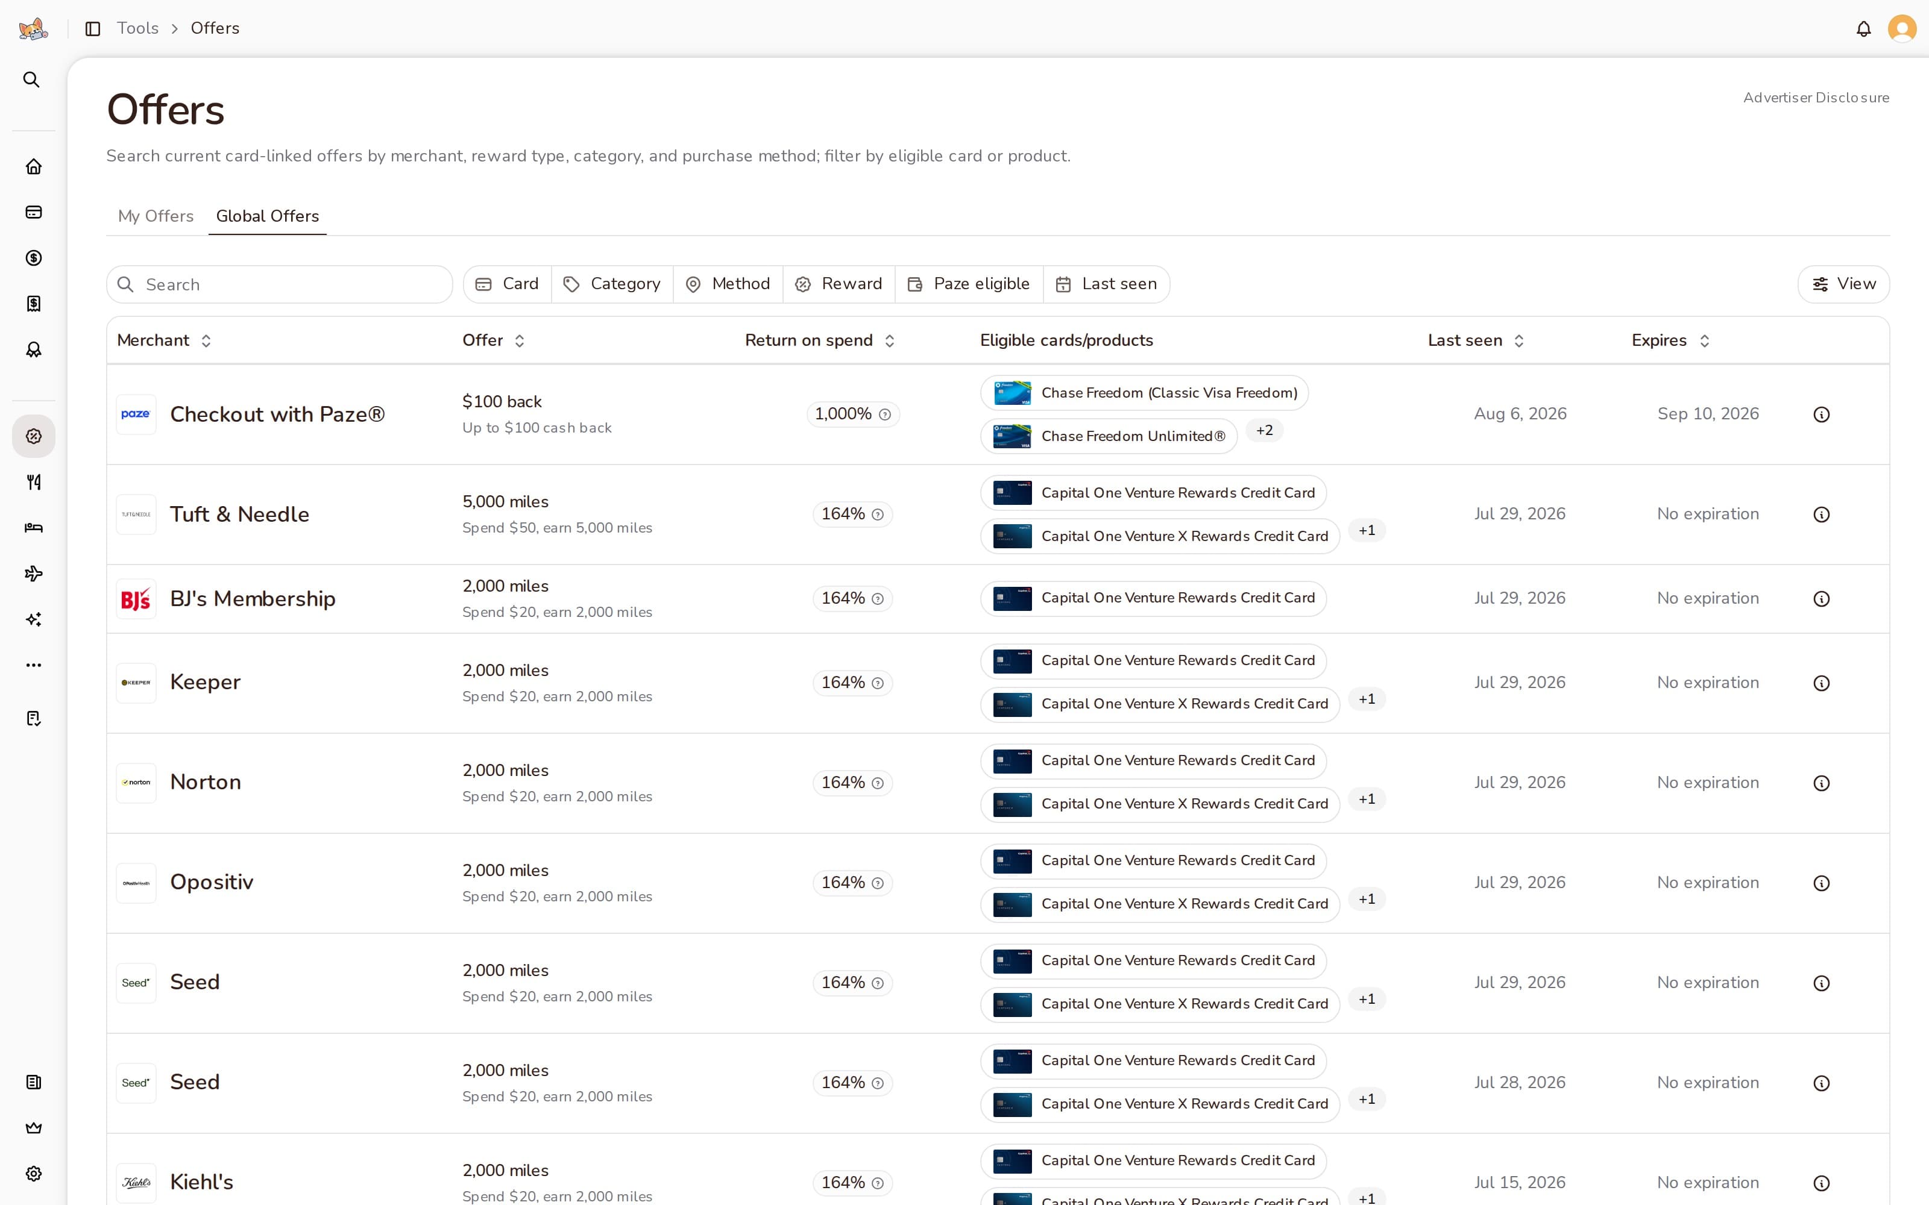The width and height of the screenshot is (1929, 1205).
Task: Open details info icon for Keeper row
Action: (x=1821, y=684)
